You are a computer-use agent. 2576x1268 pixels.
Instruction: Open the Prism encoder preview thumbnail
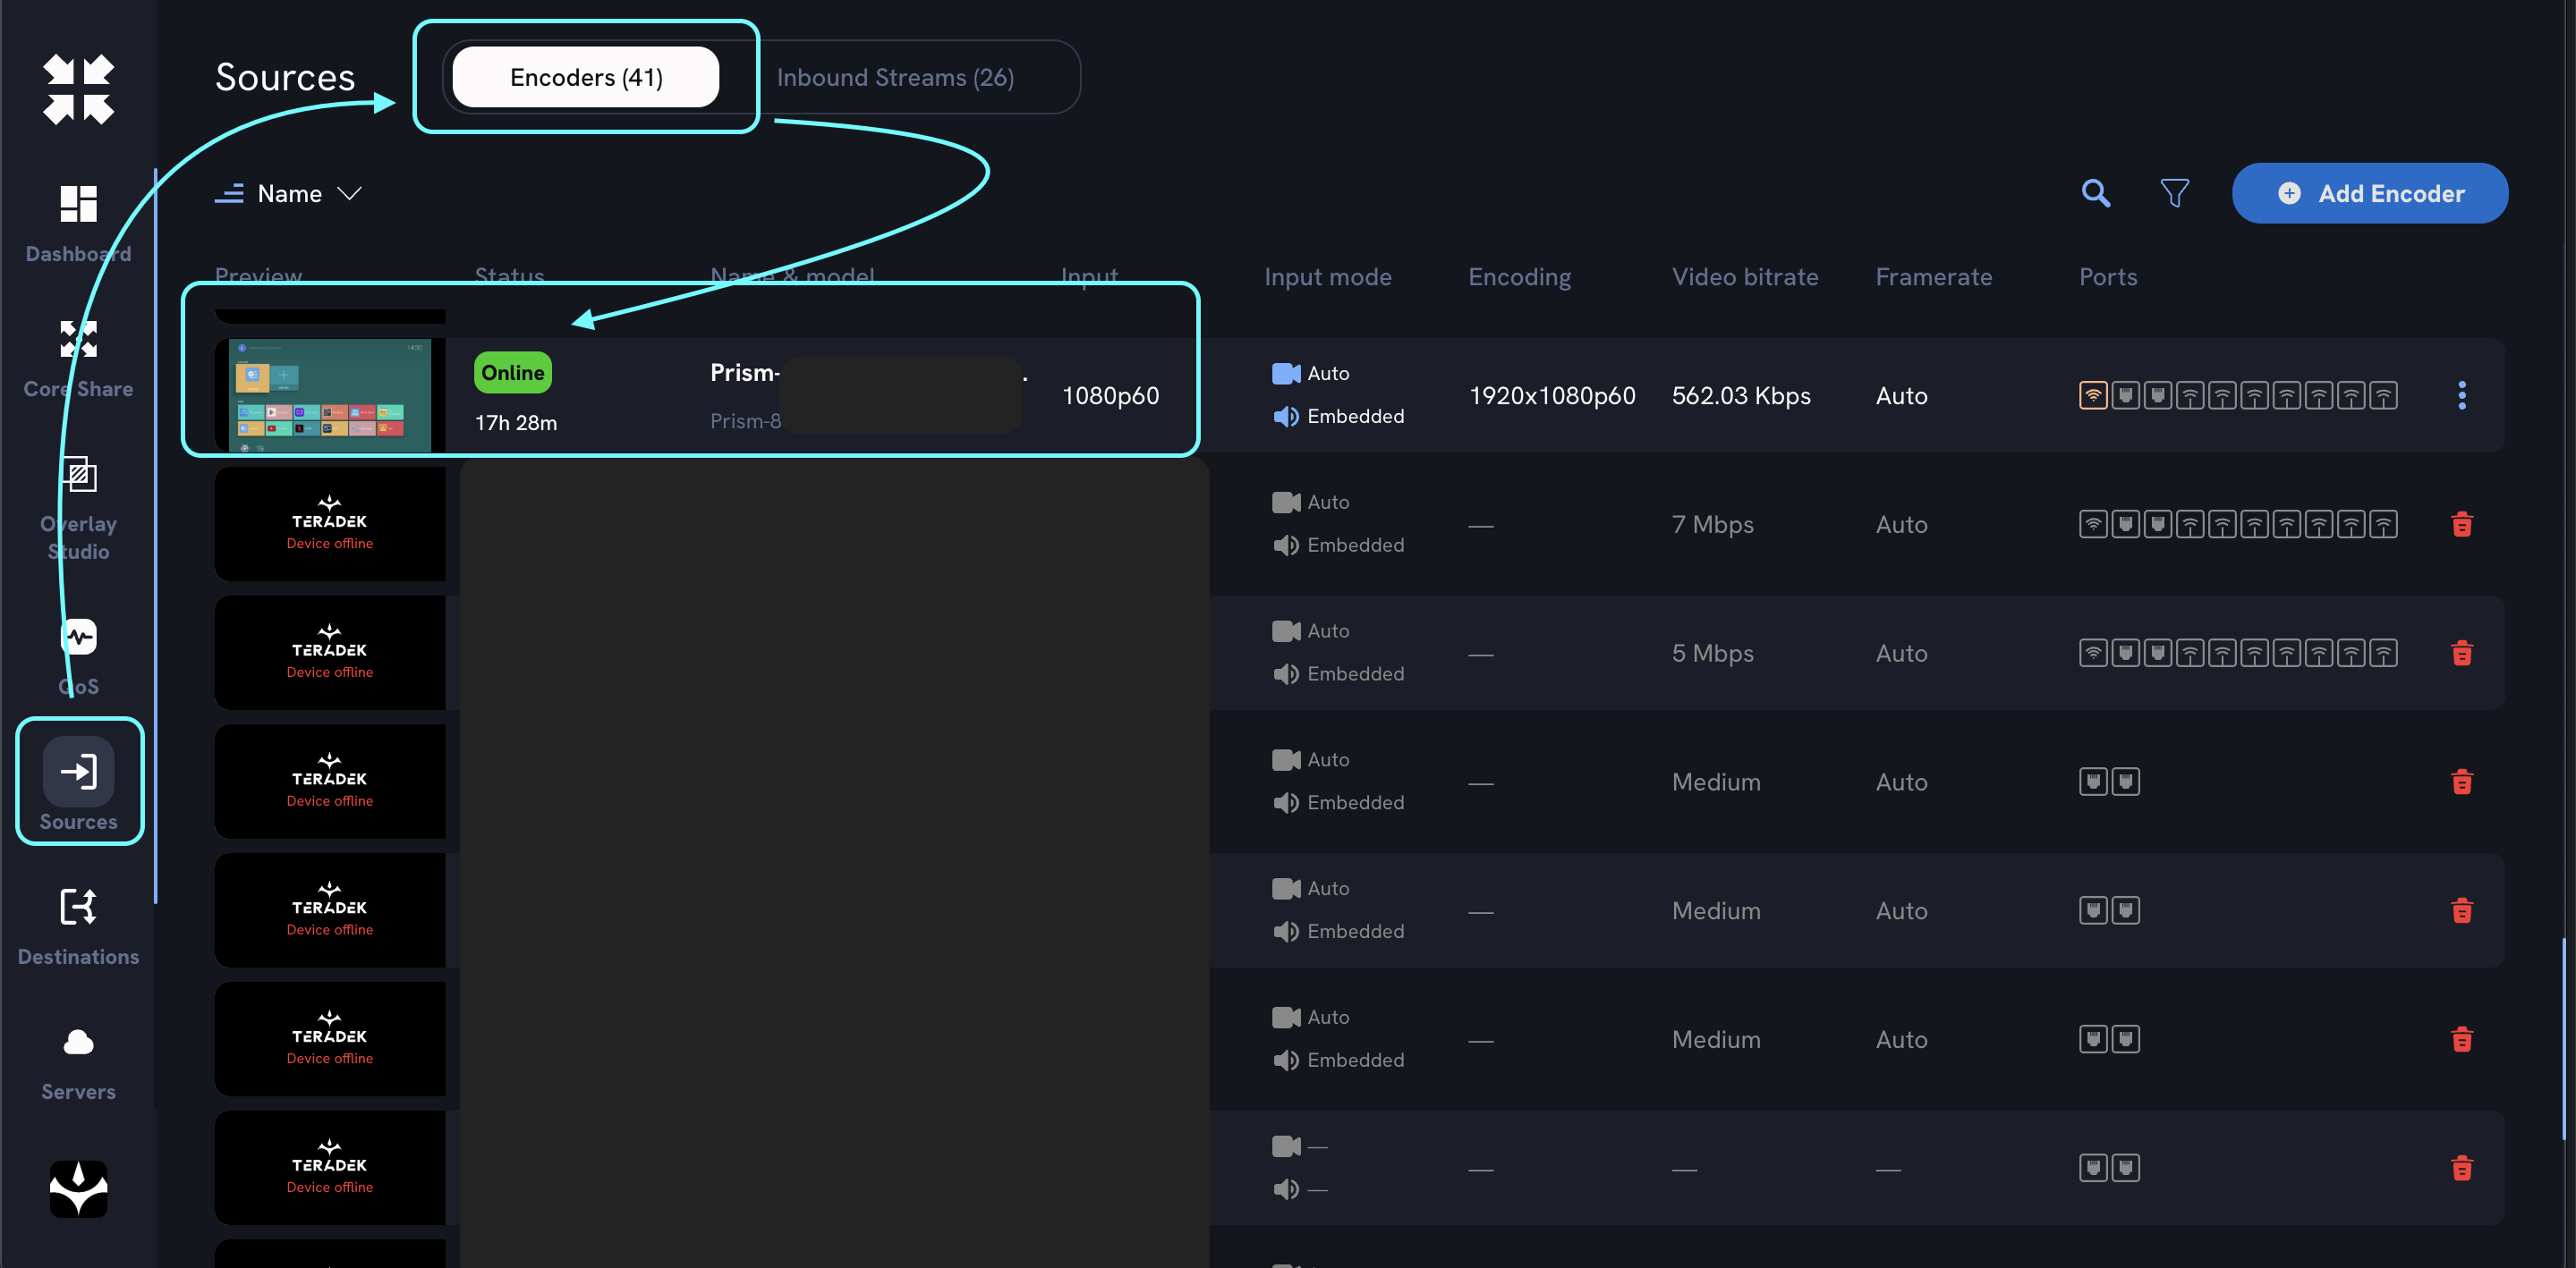coord(330,394)
